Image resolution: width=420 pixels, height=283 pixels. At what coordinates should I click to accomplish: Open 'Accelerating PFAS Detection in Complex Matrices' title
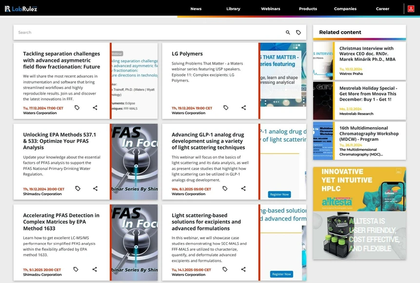pos(61,222)
